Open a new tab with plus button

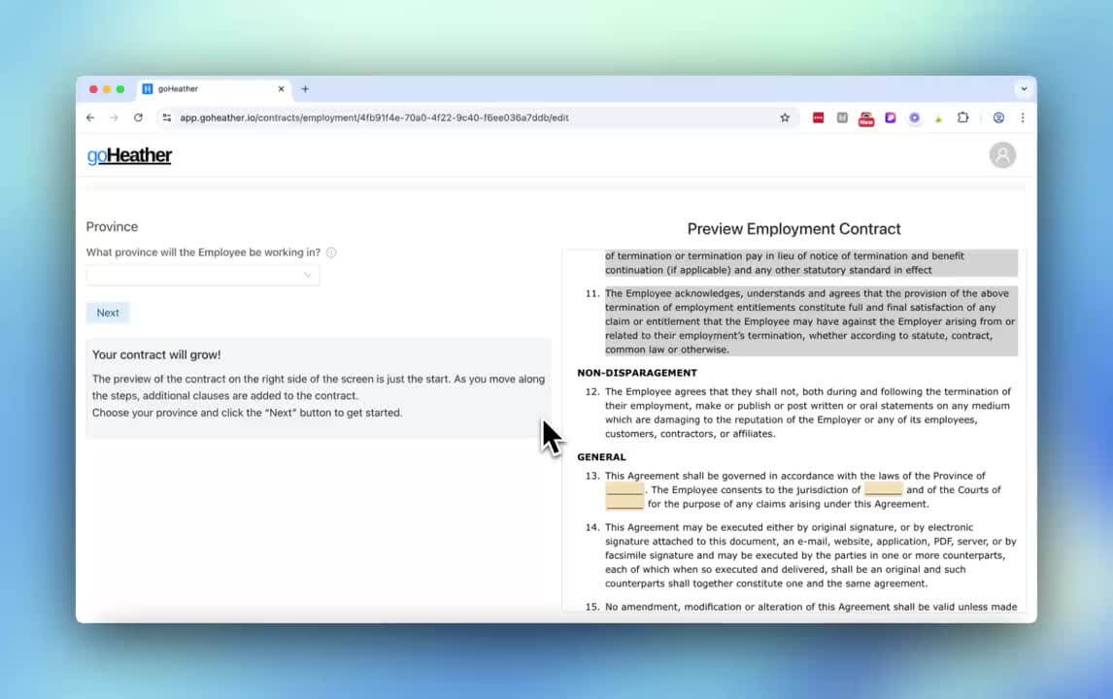305,89
